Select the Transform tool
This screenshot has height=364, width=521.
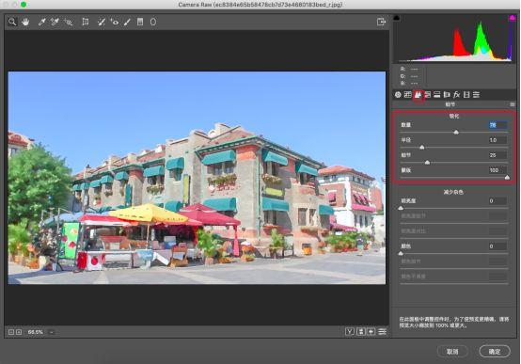pyautogui.click(x=86, y=22)
